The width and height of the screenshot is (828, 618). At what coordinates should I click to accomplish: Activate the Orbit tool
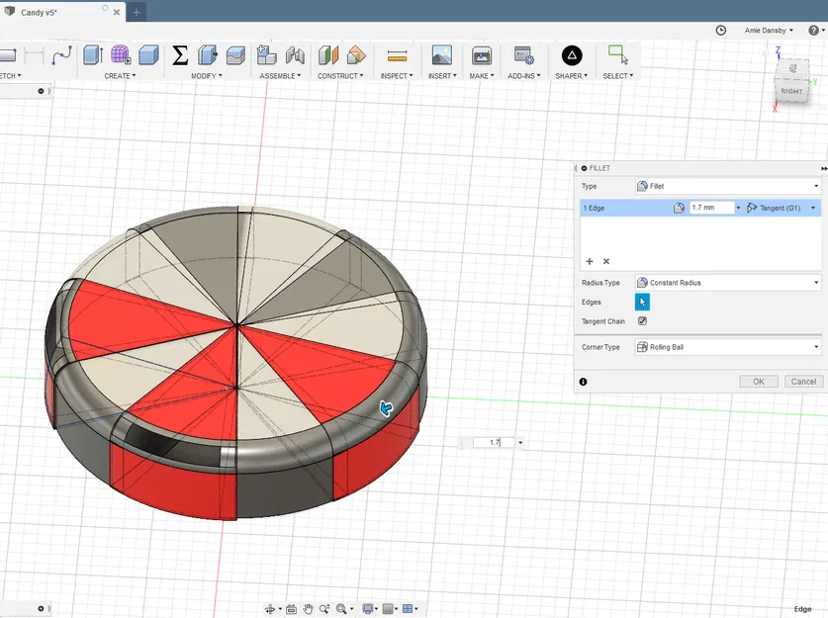click(x=271, y=608)
